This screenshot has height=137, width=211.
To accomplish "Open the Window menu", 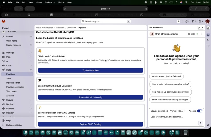I will [x=61, y=2].
